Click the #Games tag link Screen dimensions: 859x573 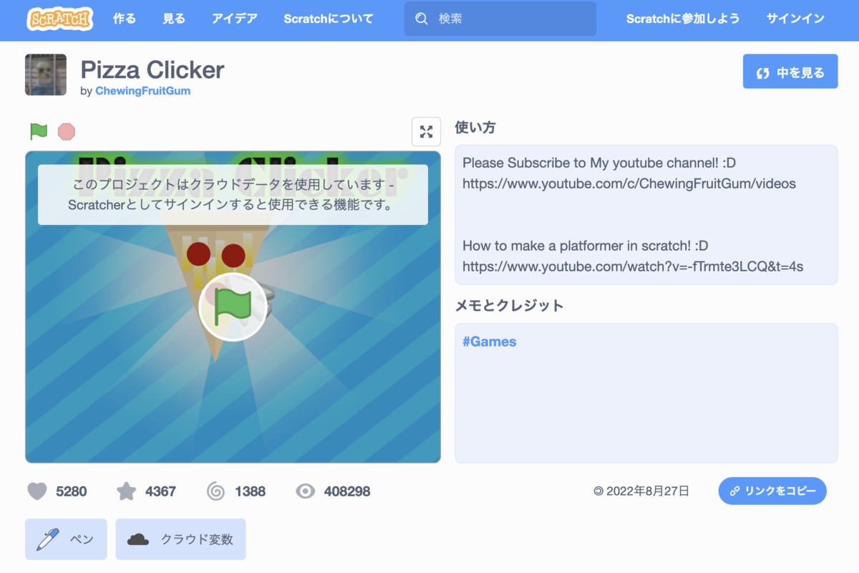coord(489,342)
